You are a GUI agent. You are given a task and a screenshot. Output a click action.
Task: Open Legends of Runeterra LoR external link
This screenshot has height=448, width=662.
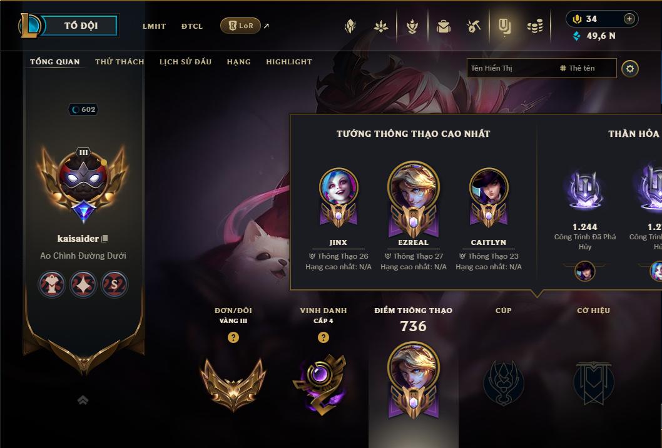point(244,26)
